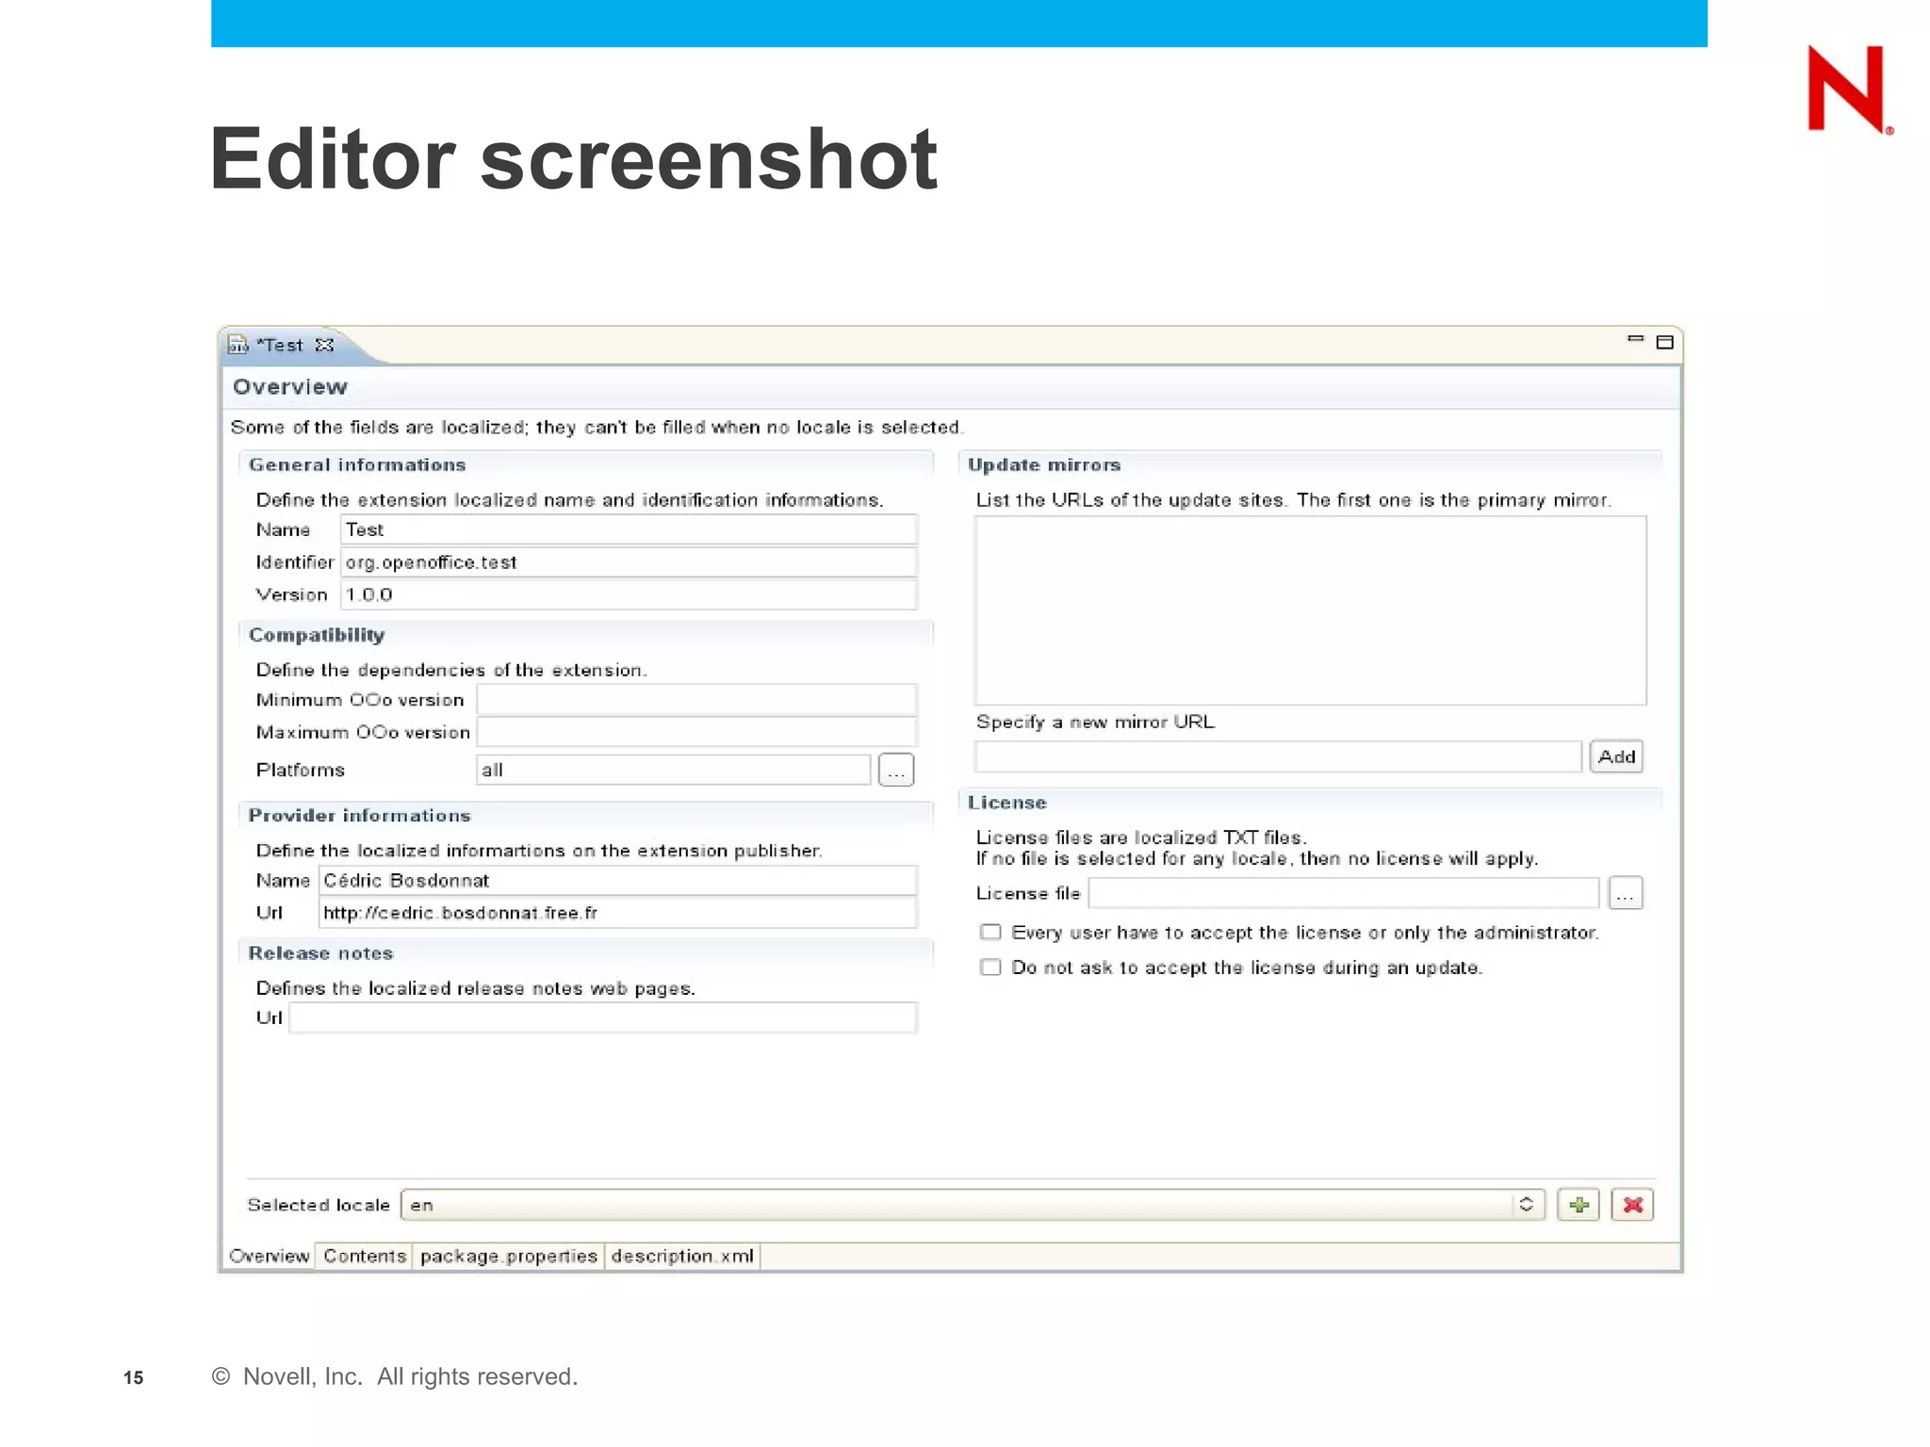Collapse the Provider informations section

tap(359, 816)
